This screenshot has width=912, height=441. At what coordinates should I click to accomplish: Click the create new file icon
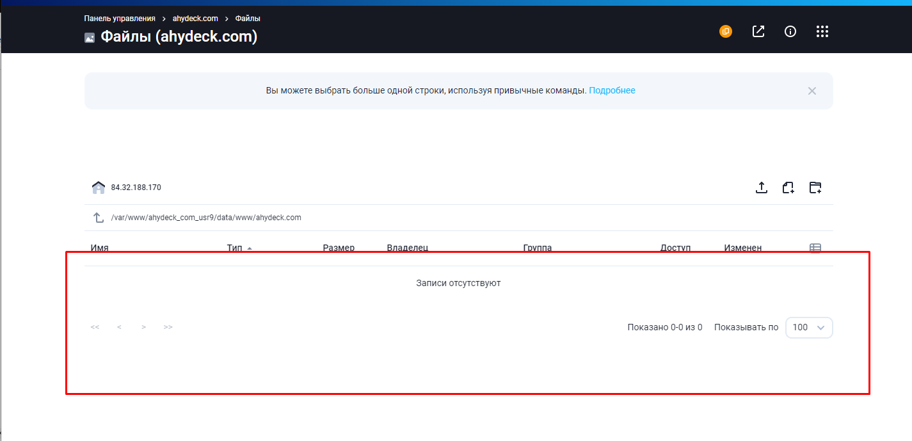pyautogui.click(x=788, y=188)
